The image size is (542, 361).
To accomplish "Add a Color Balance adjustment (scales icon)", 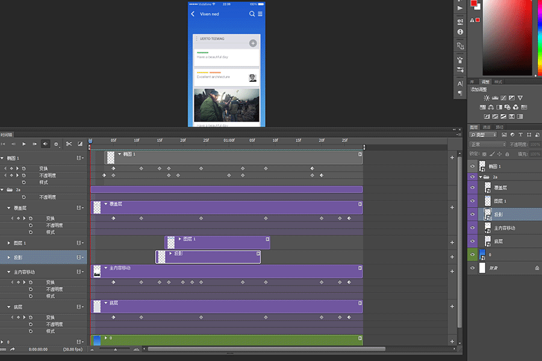I will tap(491, 107).
